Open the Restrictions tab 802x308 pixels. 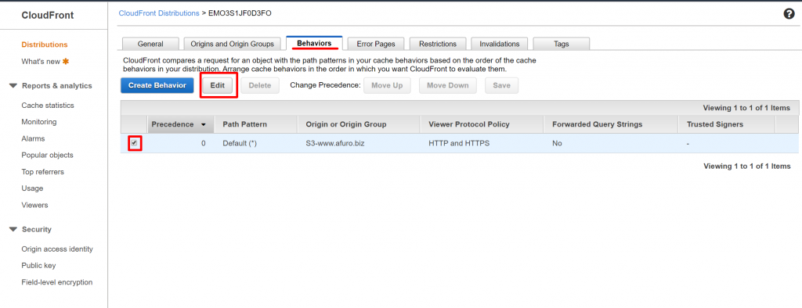click(437, 44)
